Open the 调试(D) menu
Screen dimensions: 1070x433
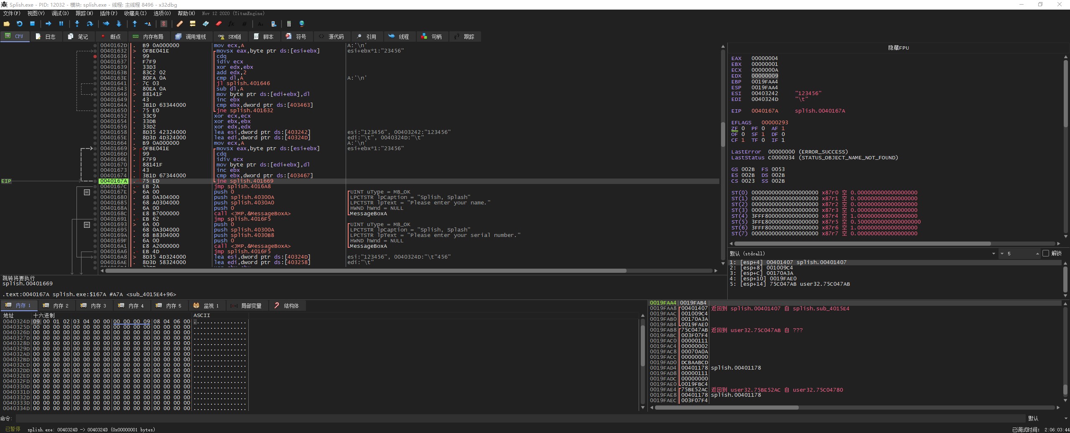[60, 13]
